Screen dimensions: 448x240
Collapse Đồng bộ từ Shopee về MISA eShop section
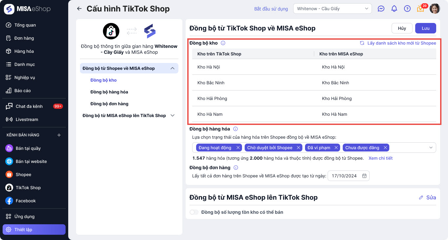pos(172,68)
